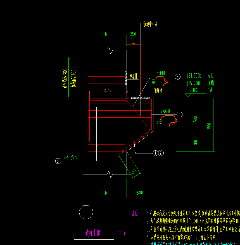Select the 'Φ10@100' stirrup annotation
The height and width of the screenshot is (245, 240).
pyautogui.click(x=72, y=158)
